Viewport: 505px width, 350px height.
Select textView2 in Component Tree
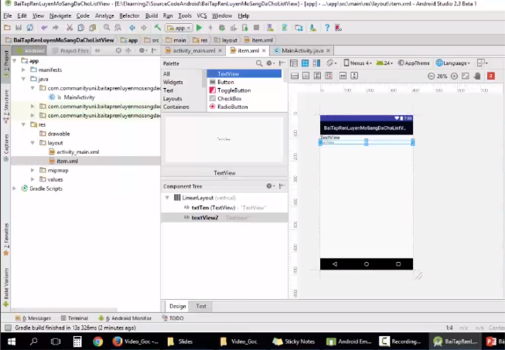coord(205,217)
